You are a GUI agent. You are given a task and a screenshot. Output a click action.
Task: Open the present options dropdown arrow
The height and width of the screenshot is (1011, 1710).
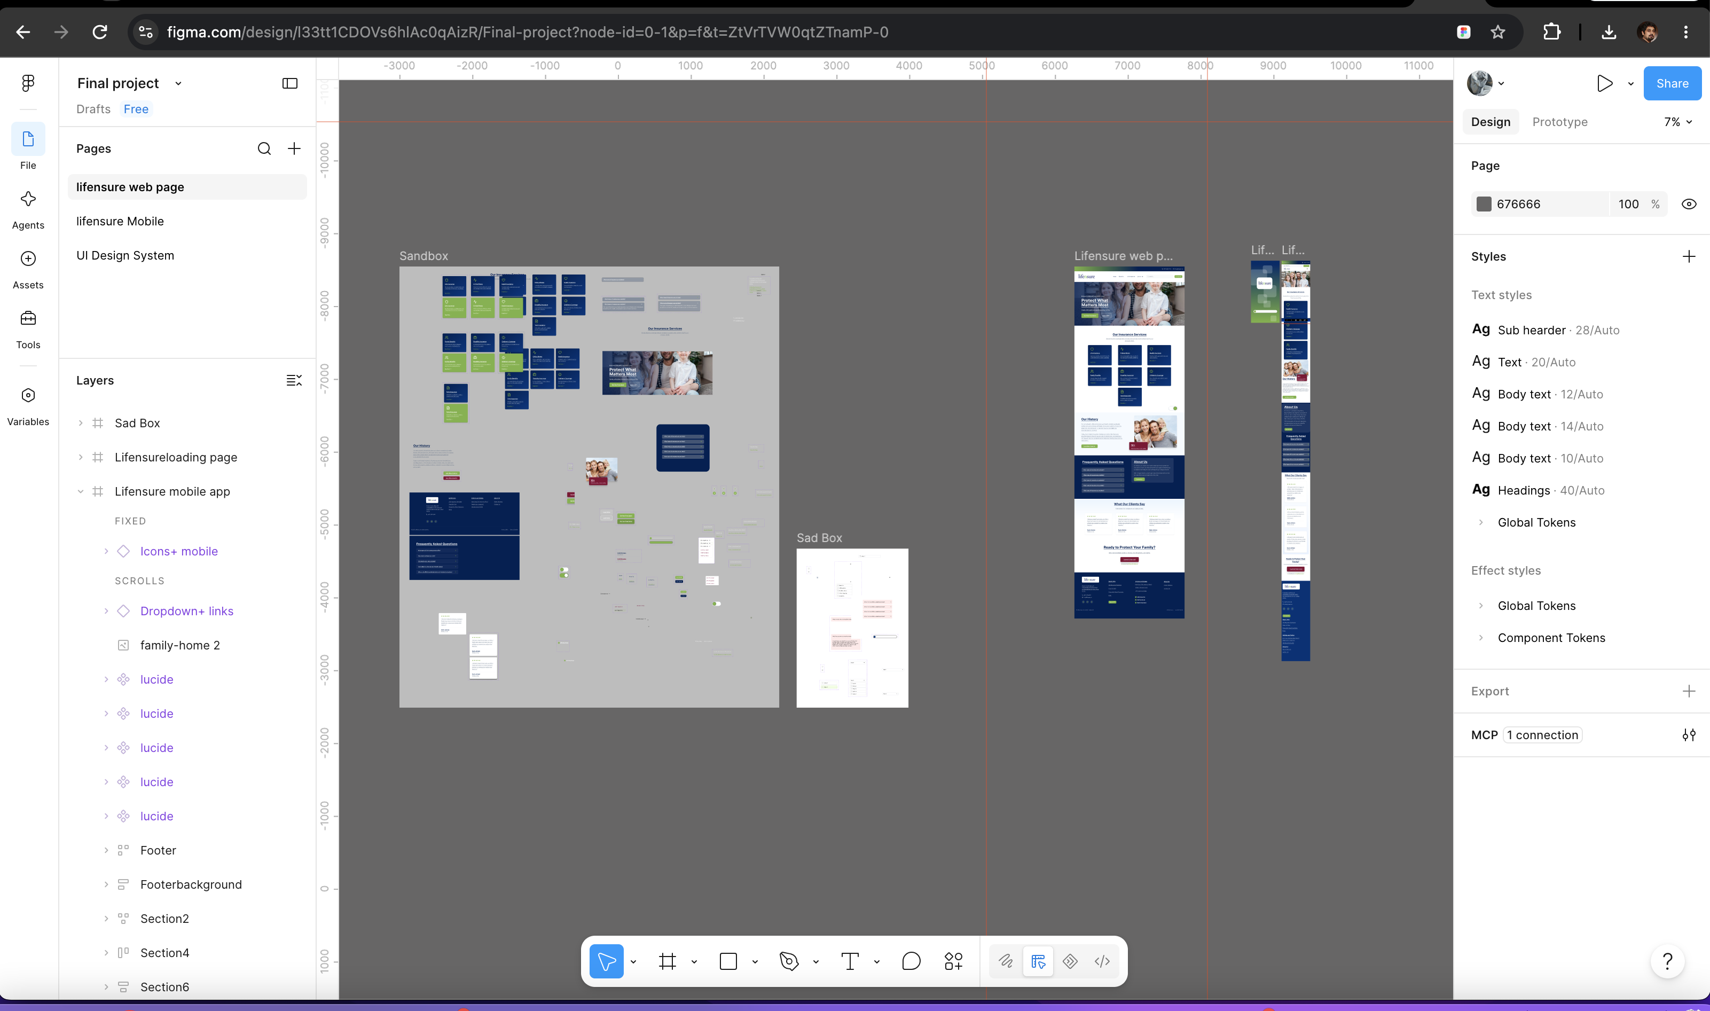(1630, 84)
